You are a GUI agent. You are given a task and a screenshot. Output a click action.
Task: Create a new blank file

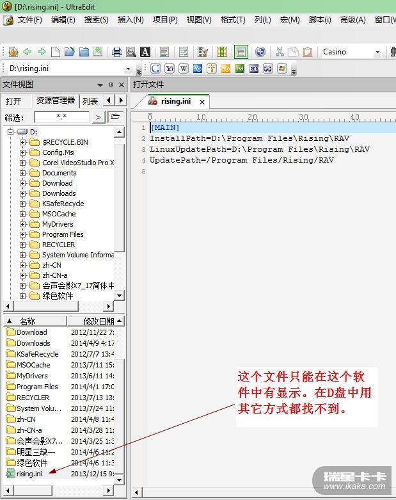(56, 52)
